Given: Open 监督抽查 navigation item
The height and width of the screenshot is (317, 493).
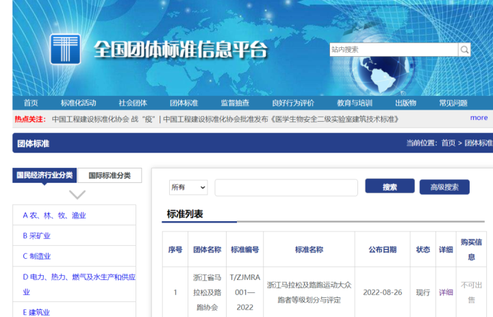Looking at the screenshot, I should coord(235,103).
